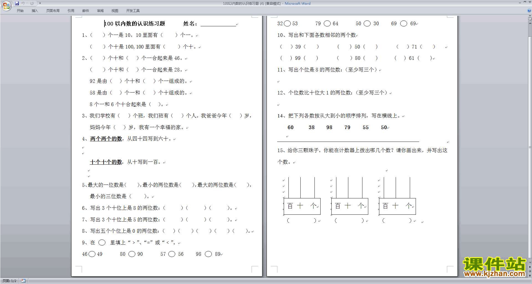Click the comparison circle between 69 and 69

coord(404,24)
